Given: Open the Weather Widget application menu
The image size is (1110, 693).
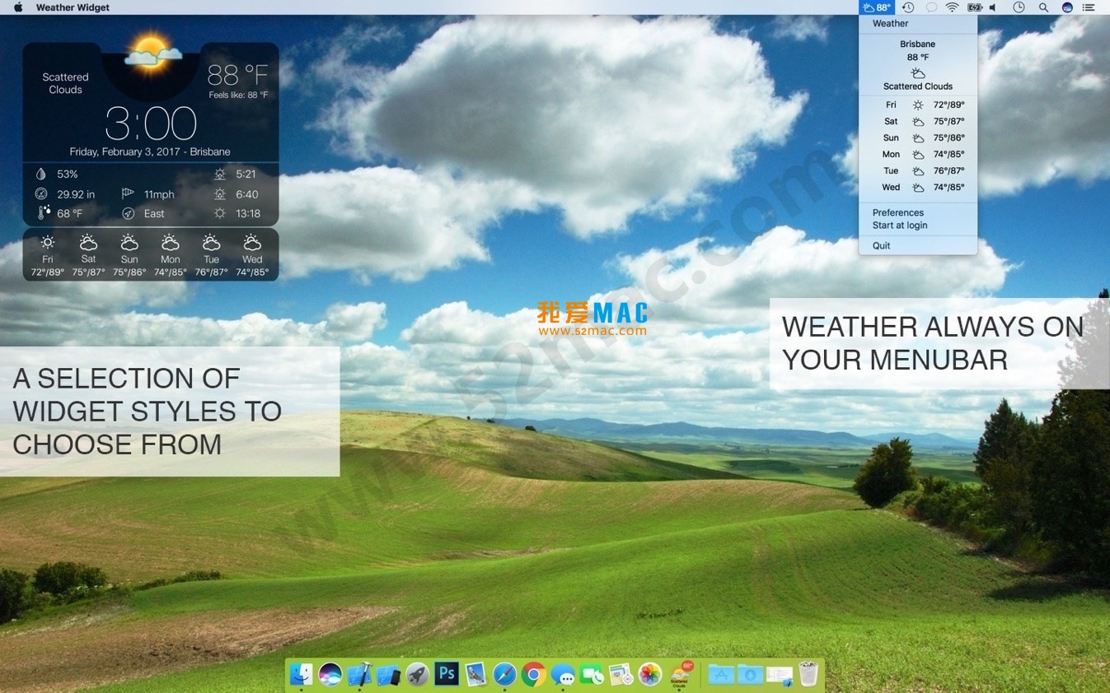Looking at the screenshot, I should pyautogui.click(x=73, y=7).
